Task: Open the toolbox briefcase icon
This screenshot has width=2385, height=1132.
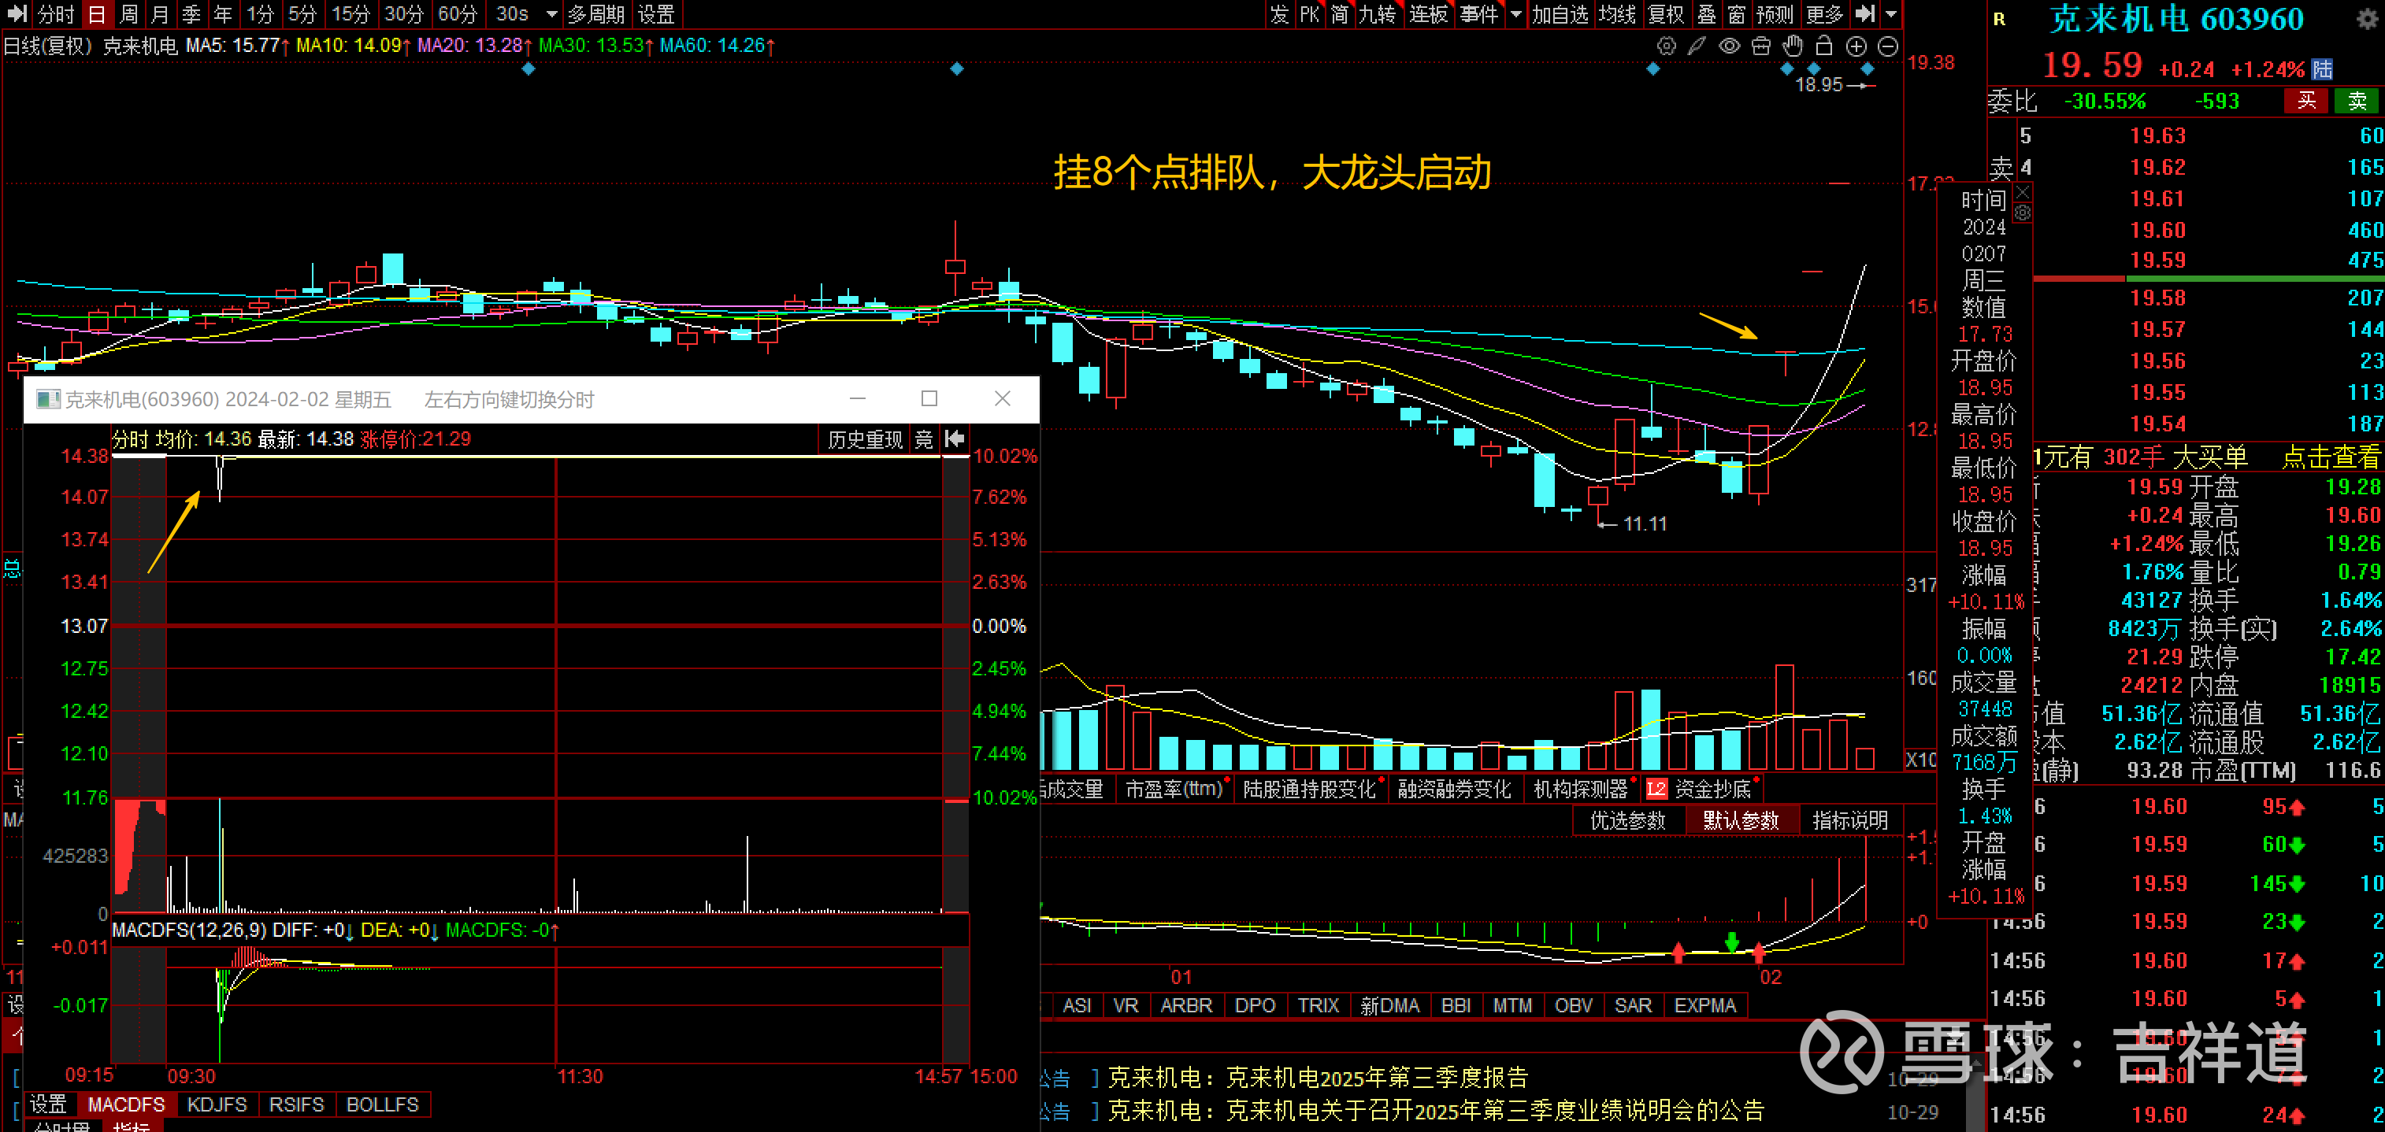Action: [1761, 46]
